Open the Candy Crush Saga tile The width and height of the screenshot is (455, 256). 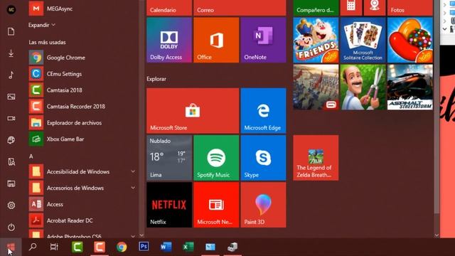point(410,40)
